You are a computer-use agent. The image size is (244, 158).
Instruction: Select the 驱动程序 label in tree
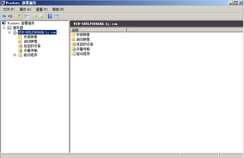30,55
